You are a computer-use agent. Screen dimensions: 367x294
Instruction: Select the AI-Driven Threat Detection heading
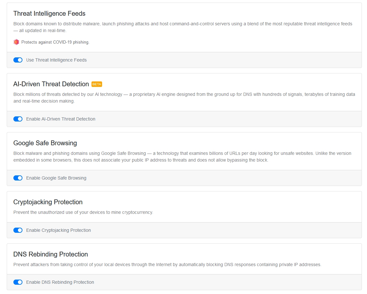[x=51, y=84]
